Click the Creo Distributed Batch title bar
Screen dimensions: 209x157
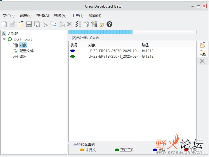tap(104, 6)
